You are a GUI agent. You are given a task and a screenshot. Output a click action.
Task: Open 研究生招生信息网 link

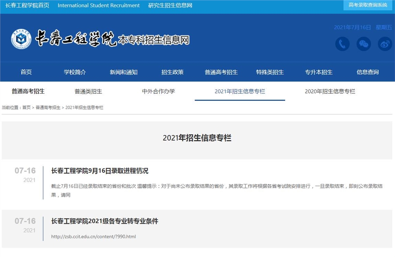170,5
